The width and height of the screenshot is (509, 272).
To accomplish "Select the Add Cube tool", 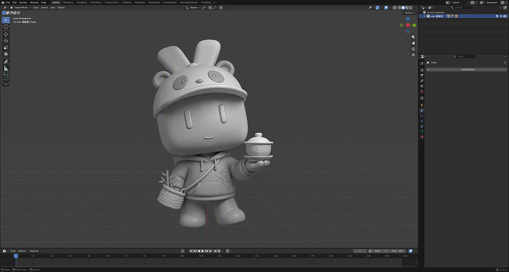I will (6, 76).
